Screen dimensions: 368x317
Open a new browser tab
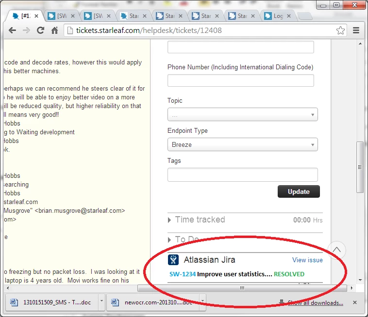click(x=305, y=16)
